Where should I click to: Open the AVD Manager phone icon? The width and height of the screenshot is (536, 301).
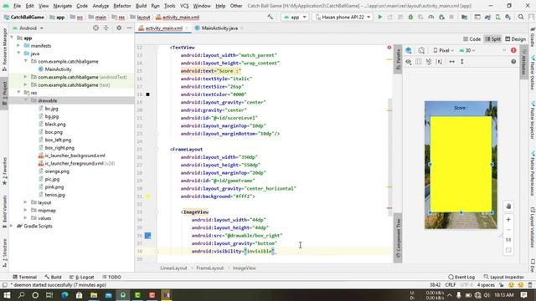(x=497, y=17)
